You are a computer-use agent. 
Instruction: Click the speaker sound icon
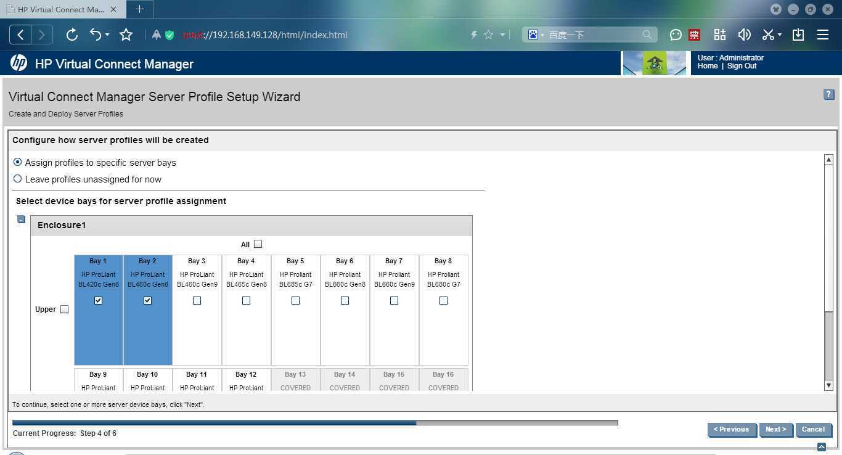tap(745, 35)
